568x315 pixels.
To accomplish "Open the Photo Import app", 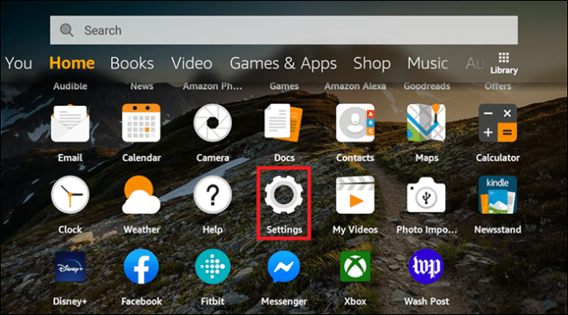I will [426, 195].
